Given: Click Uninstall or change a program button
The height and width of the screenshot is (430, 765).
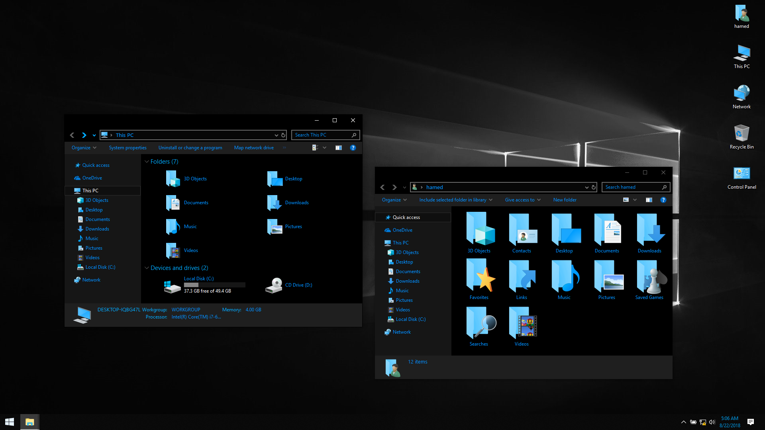Looking at the screenshot, I should click(x=190, y=148).
